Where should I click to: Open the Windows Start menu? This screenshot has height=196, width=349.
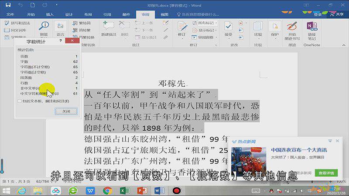(6, 191)
